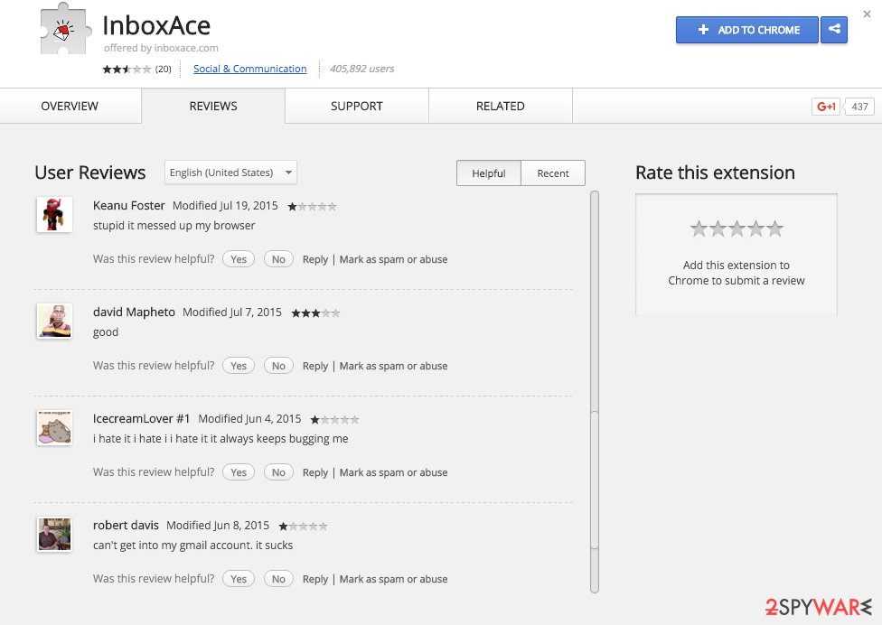Click the 437 count bubble next to G+1
The width and height of the screenshot is (882, 625).
(x=859, y=107)
